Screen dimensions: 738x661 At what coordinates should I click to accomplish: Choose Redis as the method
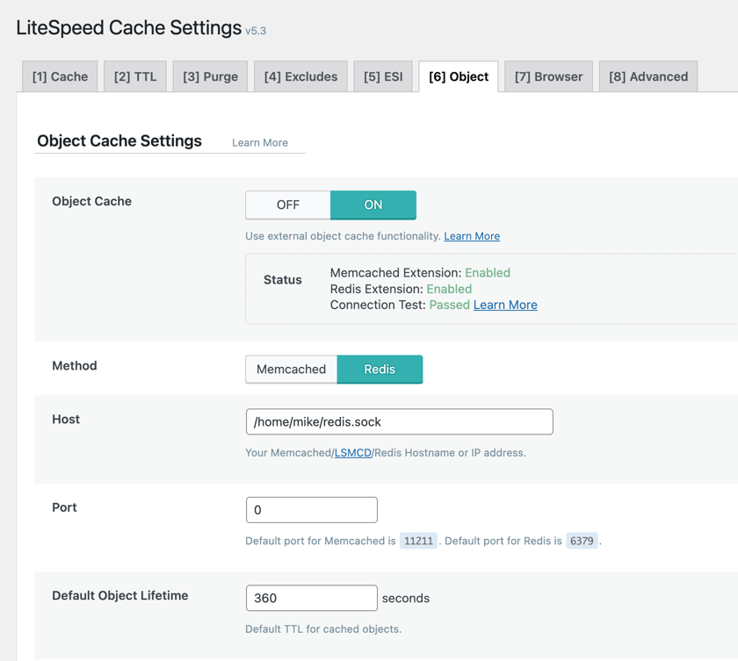click(x=380, y=369)
